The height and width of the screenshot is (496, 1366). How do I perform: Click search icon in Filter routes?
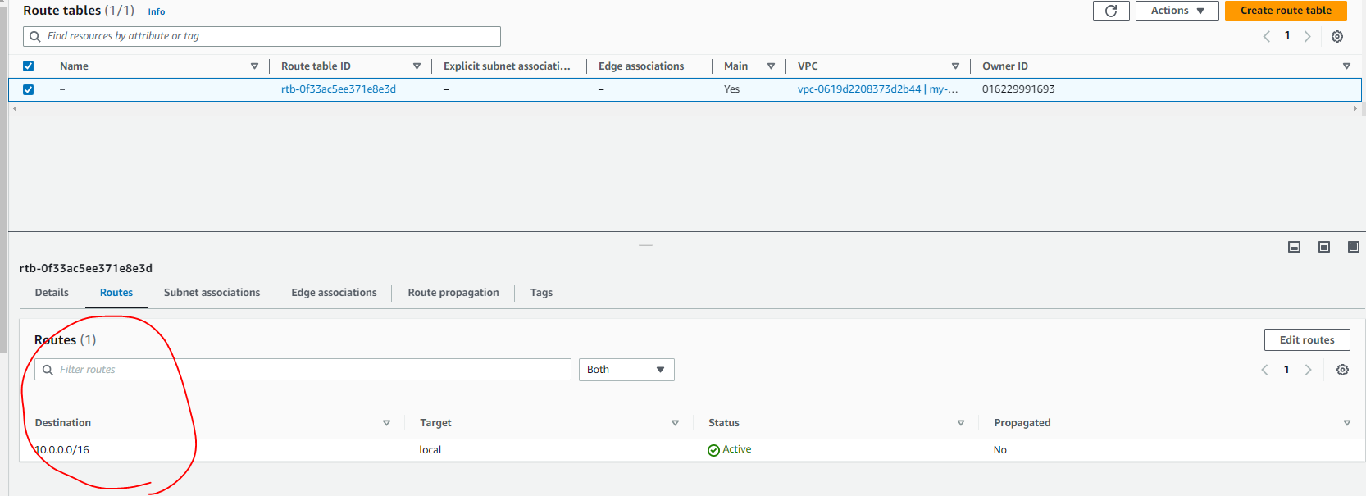coord(48,370)
